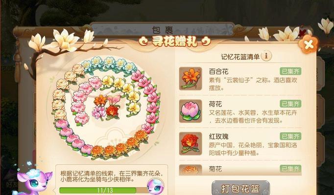The image size is (334, 195).
Task: Select the 红玫瑰 red rose icon
Action: (191, 144)
